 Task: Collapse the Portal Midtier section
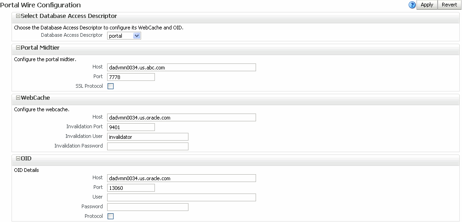pos(18,48)
